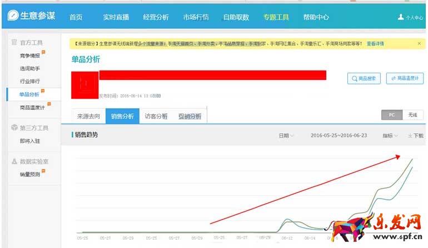Expand the 日期 dropdown
The height and width of the screenshot is (248, 428).
coord(286,135)
